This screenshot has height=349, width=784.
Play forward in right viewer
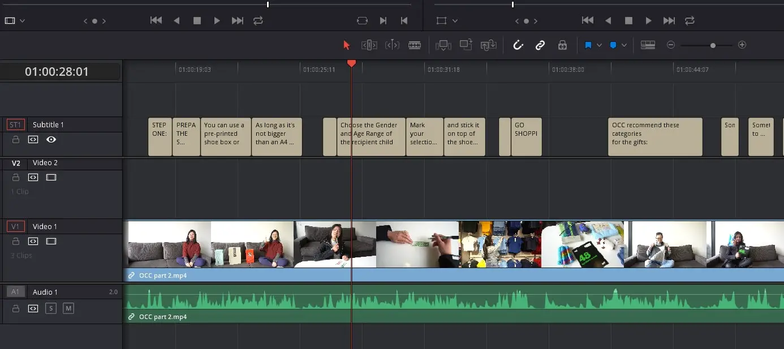pyautogui.click(x=648, y=20)
